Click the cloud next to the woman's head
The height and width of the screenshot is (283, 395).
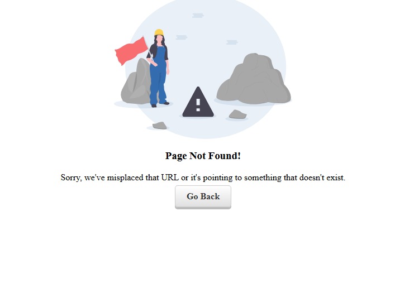(182, 37)
